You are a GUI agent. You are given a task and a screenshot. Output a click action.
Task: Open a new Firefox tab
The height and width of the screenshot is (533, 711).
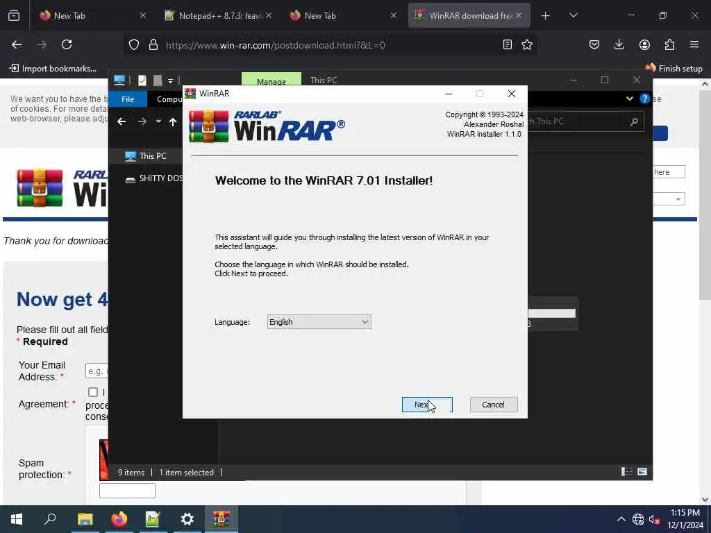click(x=546, y=16)
